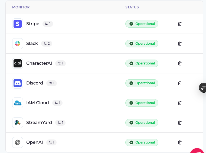Open CharacterAI's component filter badge
206x153 pixels.
(x=60, y=63)
